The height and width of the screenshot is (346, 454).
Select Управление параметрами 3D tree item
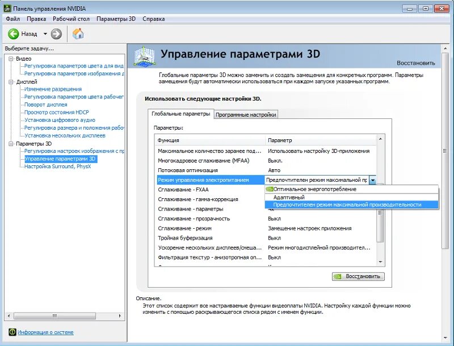tap(60, 159)
